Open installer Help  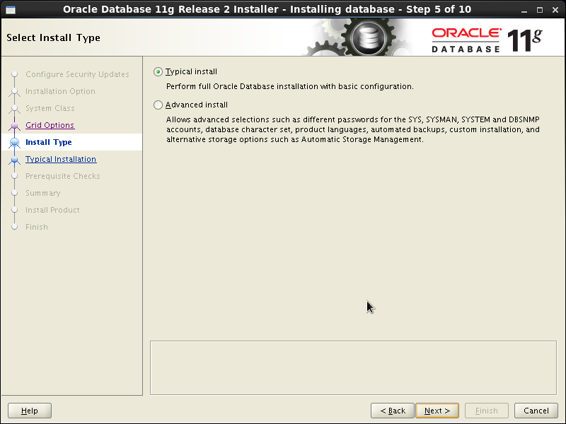coord(30,411)
